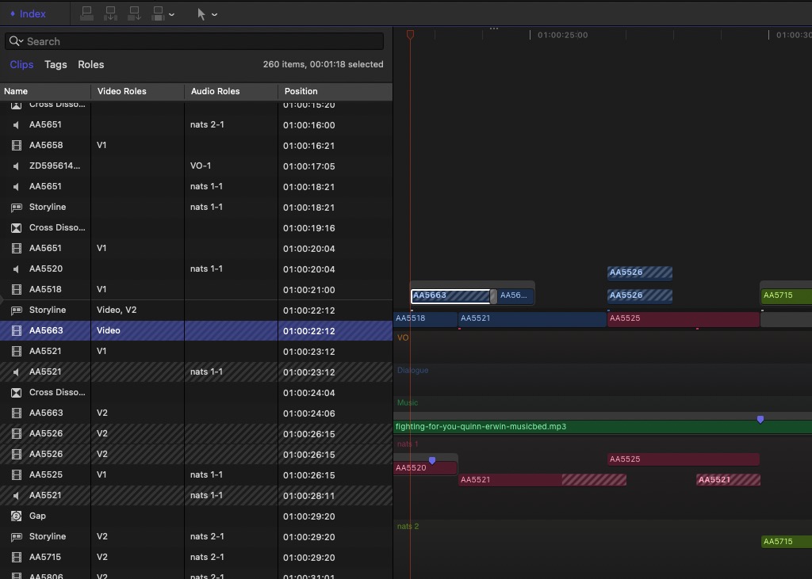Click the purple keyframe marker on the musicbed clip

tap(760, 419)
